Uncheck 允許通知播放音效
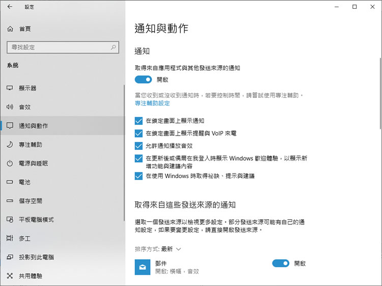This screenshot has width=382, height=286. (x=139, y=146)
